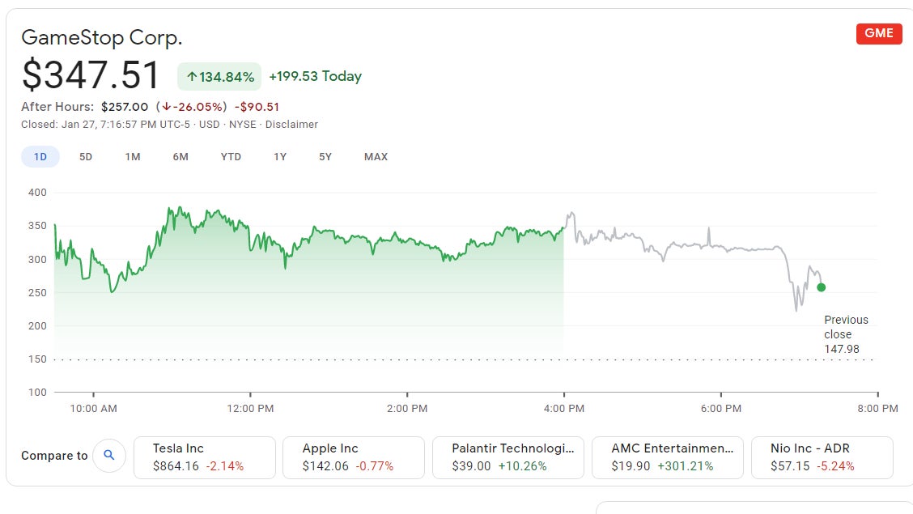Show the YTD performance chart
Image resolution: width=913 pixels, height=514 pixels.
tap(231, 156)
